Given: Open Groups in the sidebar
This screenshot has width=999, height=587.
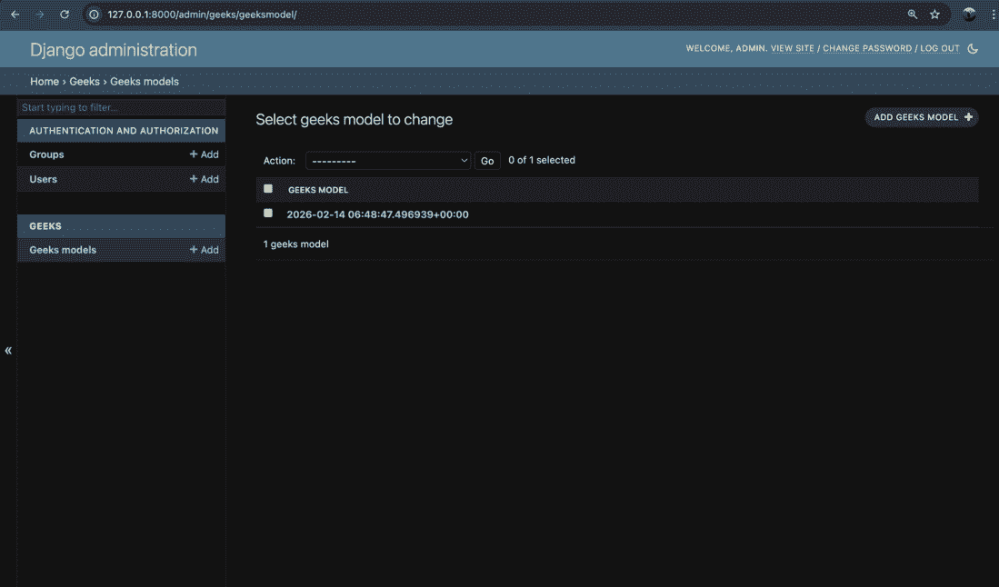Looking at the screenshot, I should [x=46, y=154].
